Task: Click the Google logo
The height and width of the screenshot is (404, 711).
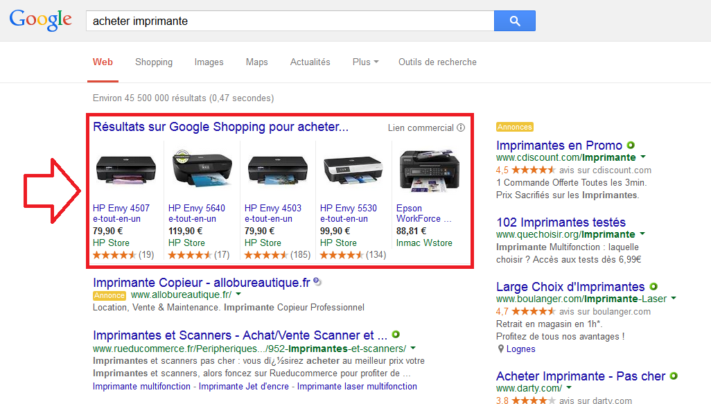Action: (x=40, y=20)
